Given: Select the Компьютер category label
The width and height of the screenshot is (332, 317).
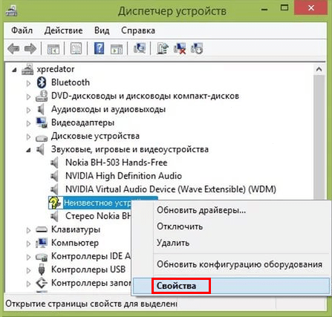Looking at the screenshot, I should coord(75,243).
